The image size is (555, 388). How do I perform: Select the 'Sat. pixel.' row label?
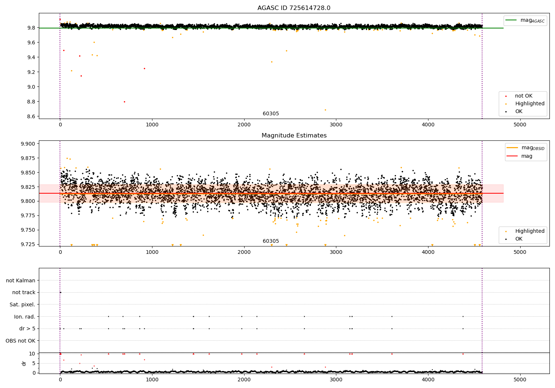[x=22, y=305]
